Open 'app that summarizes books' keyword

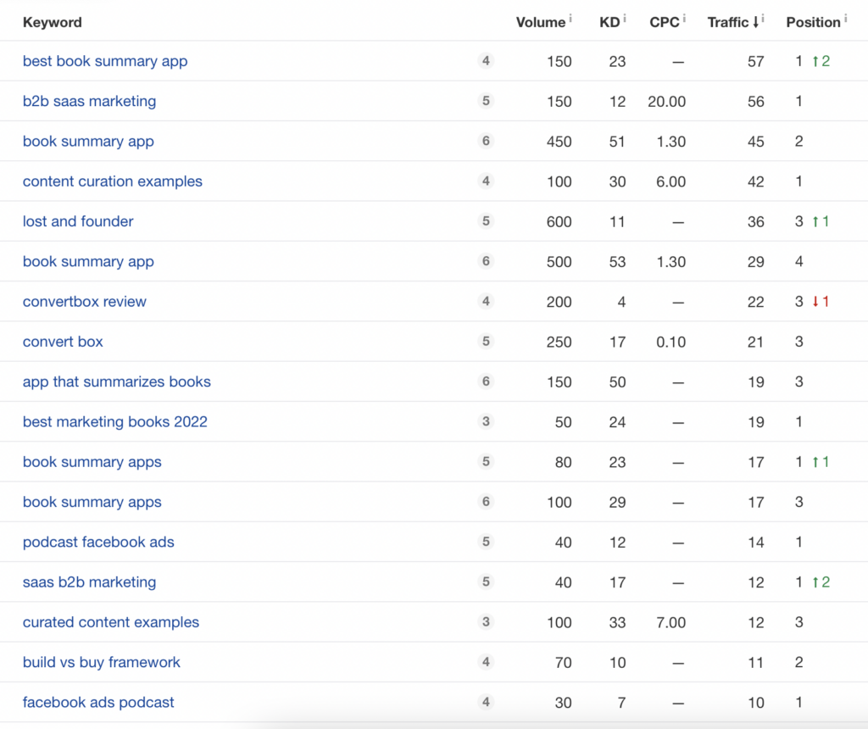117,381
